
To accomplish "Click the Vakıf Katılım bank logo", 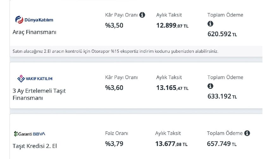I will [34, 79].
